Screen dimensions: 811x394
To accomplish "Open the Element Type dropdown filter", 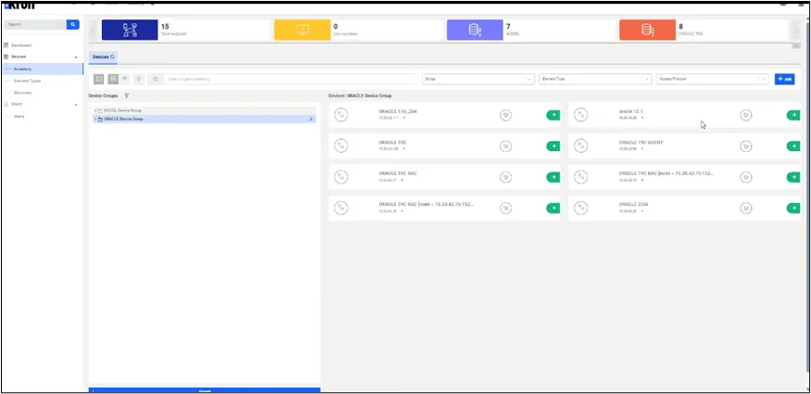I will pyautogui.click(x=595, y=79).
